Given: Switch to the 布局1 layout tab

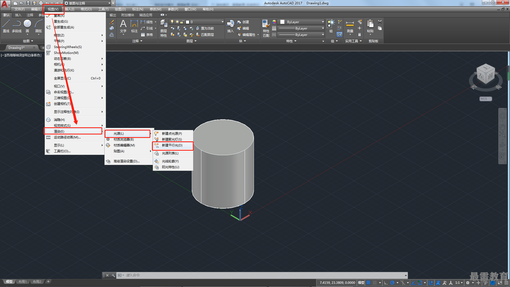Looking at the screenshot, I should coord(23,282).
